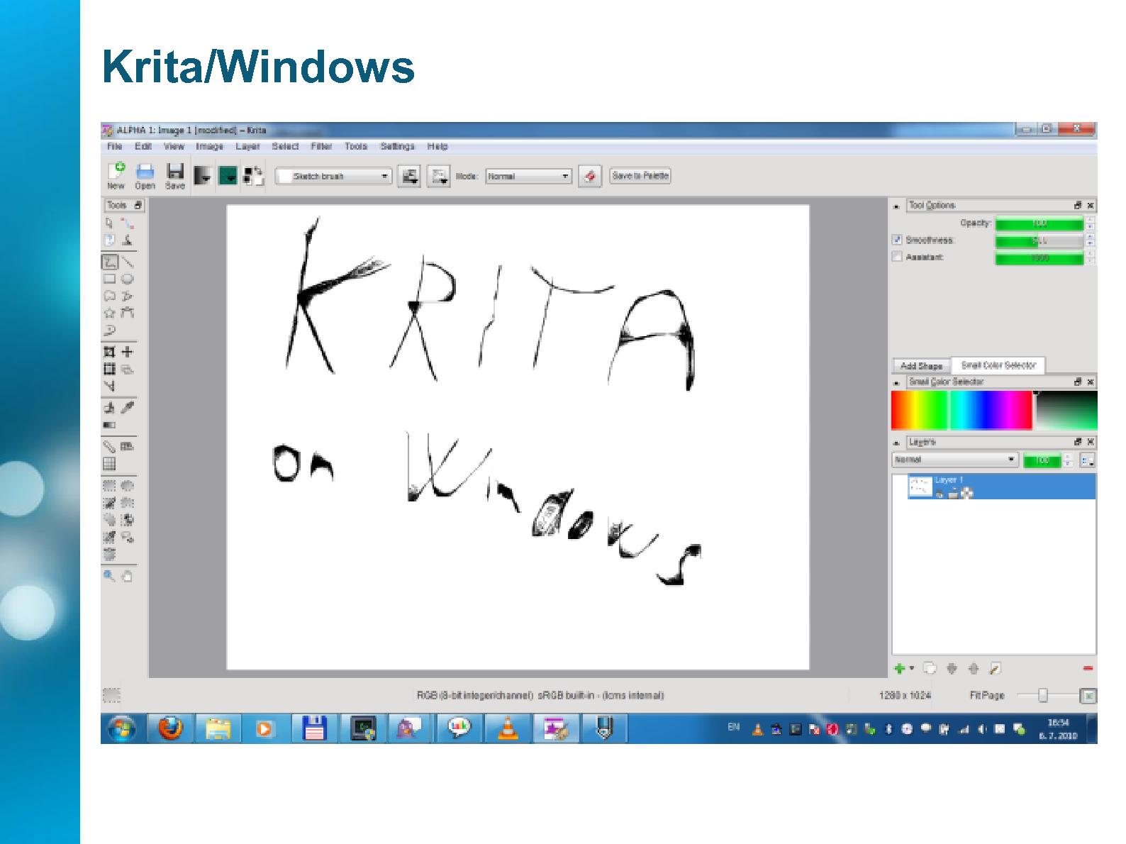This screenshot has width=1126, height=844.
Task: Select the grid tool
Action: coord(109,464)
